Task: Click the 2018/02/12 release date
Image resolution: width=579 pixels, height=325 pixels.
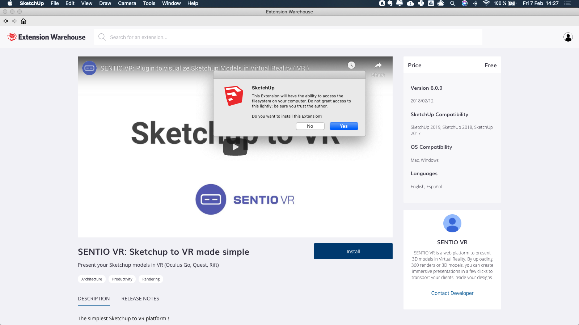Action: coord(422,101)
